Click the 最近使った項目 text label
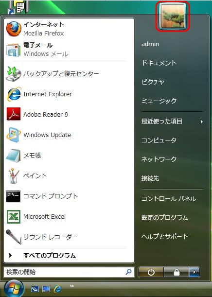 coord(162,122)
